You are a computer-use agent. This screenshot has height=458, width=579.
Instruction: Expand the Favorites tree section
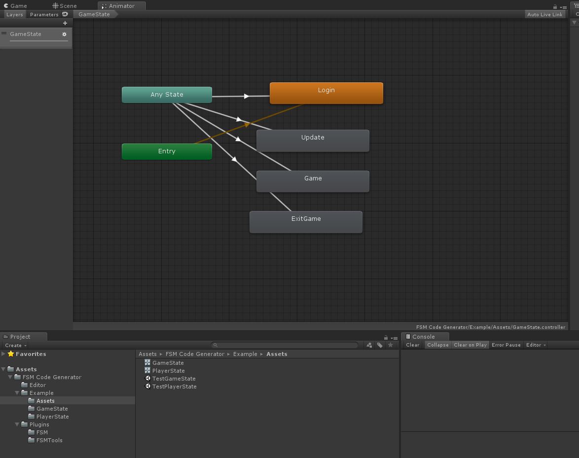coord(3,354)
